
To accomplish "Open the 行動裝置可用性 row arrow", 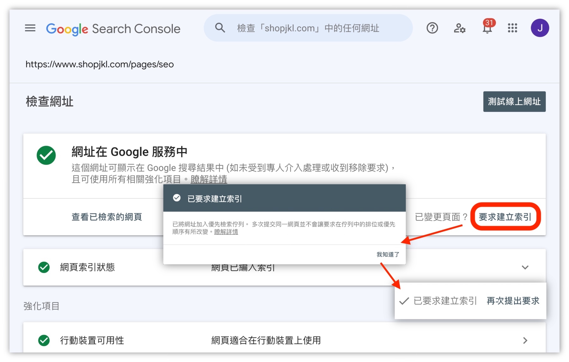I will (x=525, y=341).
